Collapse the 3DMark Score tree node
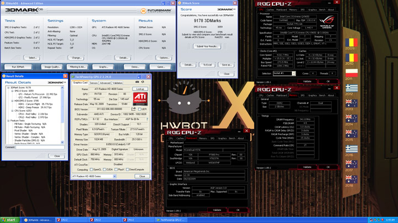 pos(8,88)
